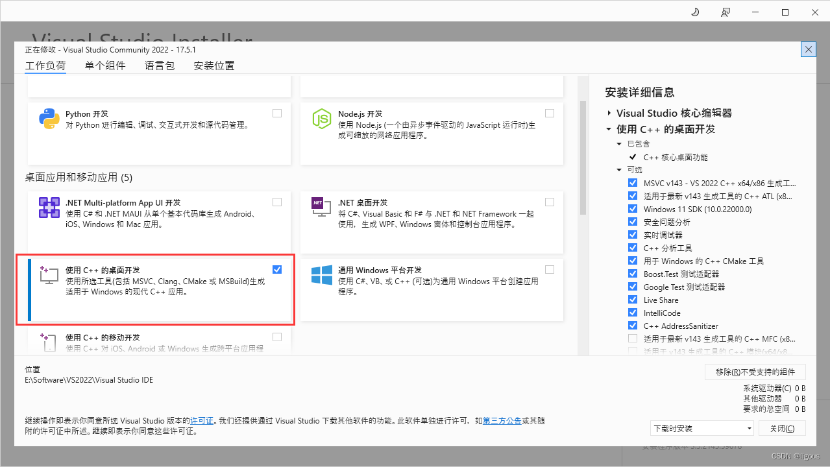Click the Python 开发 workload icon

coord(49,119)
